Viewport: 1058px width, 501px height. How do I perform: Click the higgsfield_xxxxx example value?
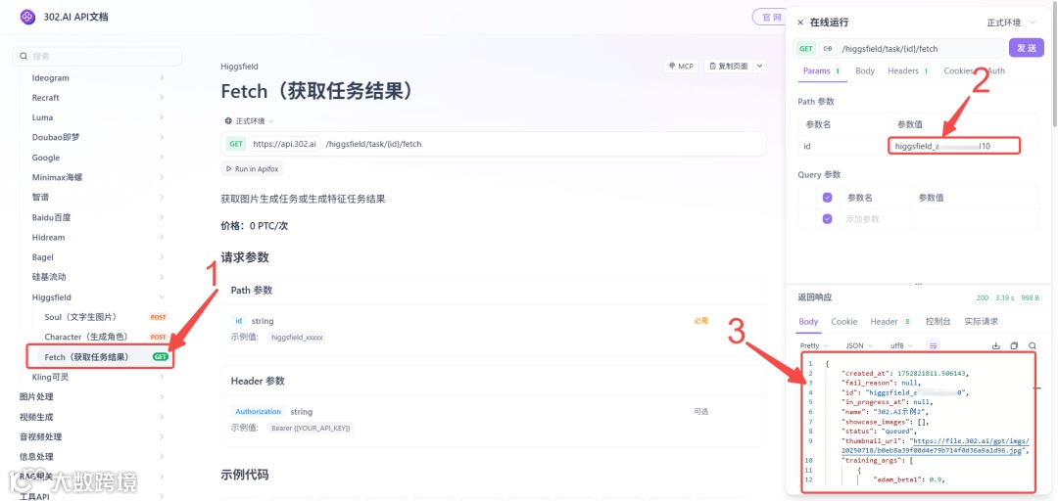[297, 337]
